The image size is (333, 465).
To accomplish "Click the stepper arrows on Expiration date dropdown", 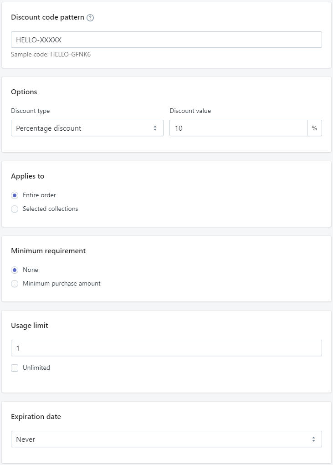I will tap(314, 439).
